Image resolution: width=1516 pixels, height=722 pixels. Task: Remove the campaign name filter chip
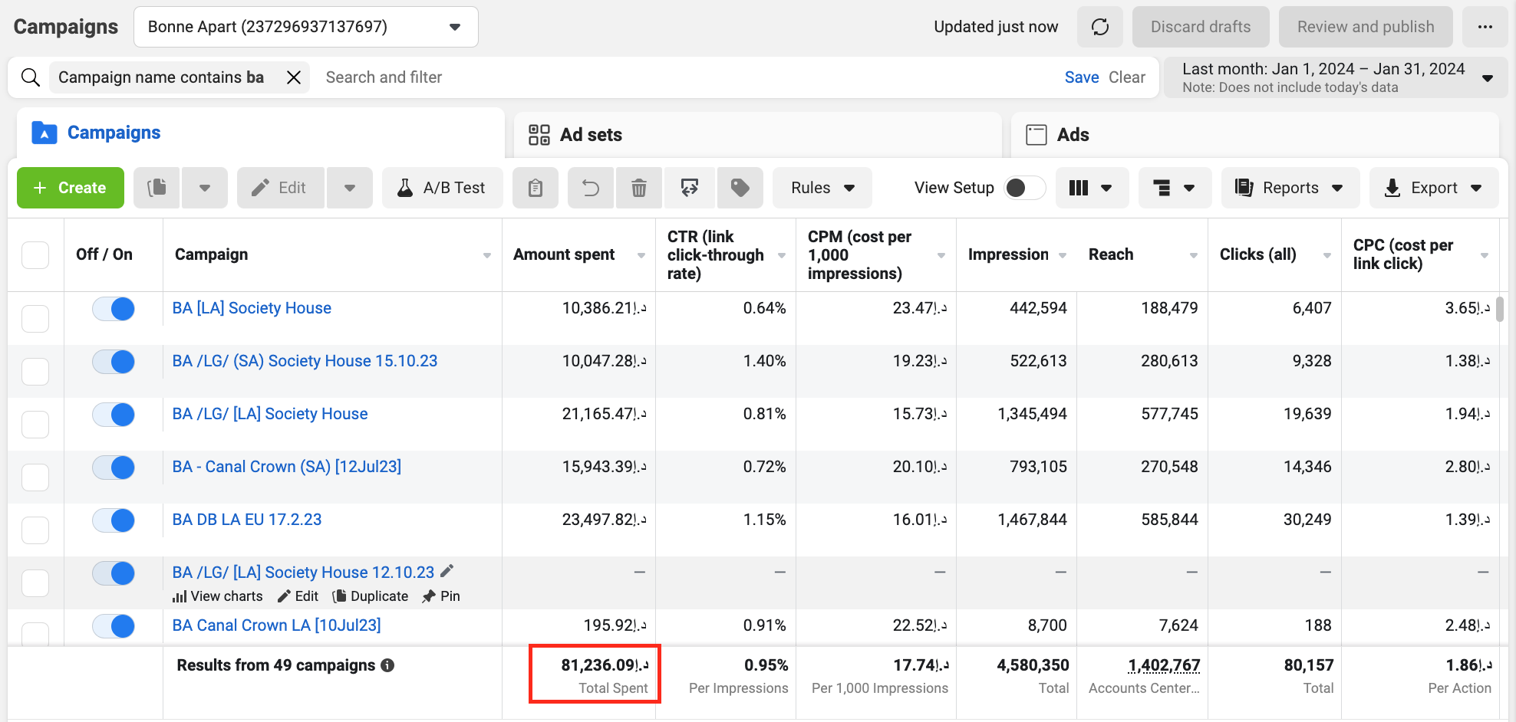tap(293, 77)
